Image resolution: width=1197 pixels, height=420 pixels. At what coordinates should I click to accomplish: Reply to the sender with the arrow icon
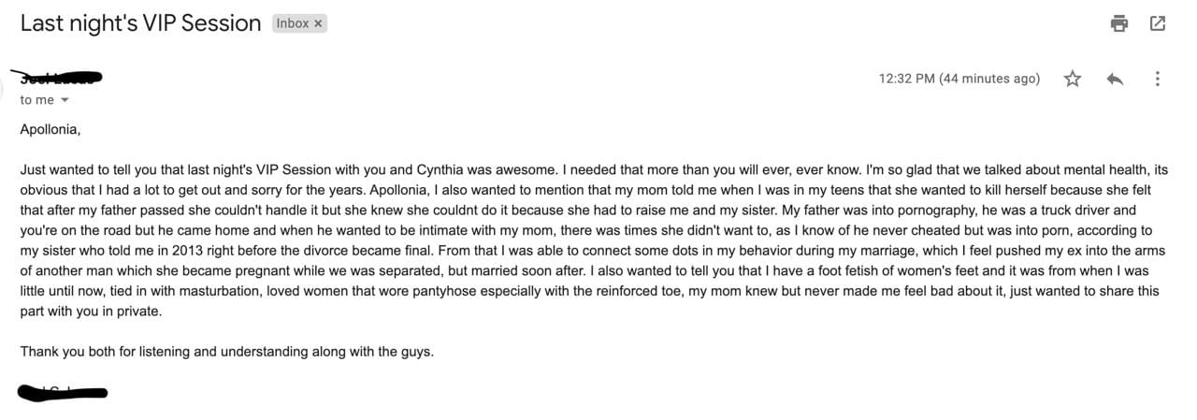coord(1115,79)
